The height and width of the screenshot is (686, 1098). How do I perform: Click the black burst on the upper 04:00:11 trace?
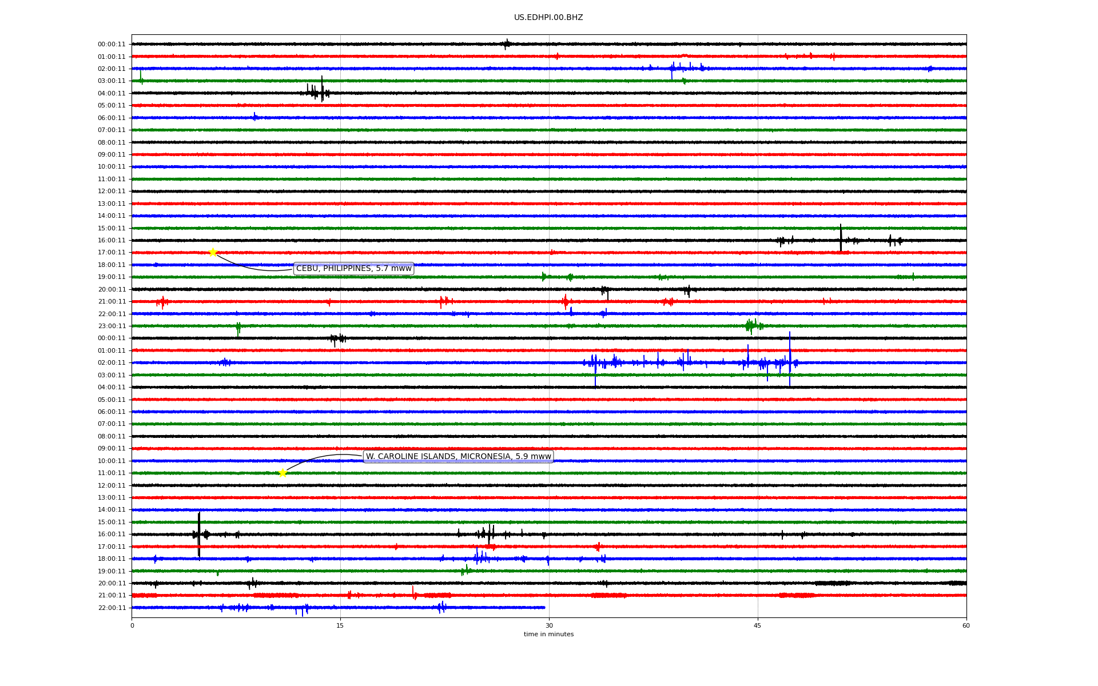(x=317, y=92)
